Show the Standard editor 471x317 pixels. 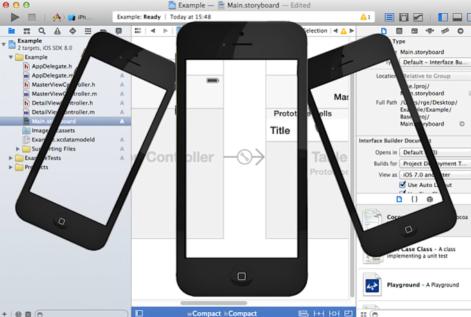tap(389, 17)
